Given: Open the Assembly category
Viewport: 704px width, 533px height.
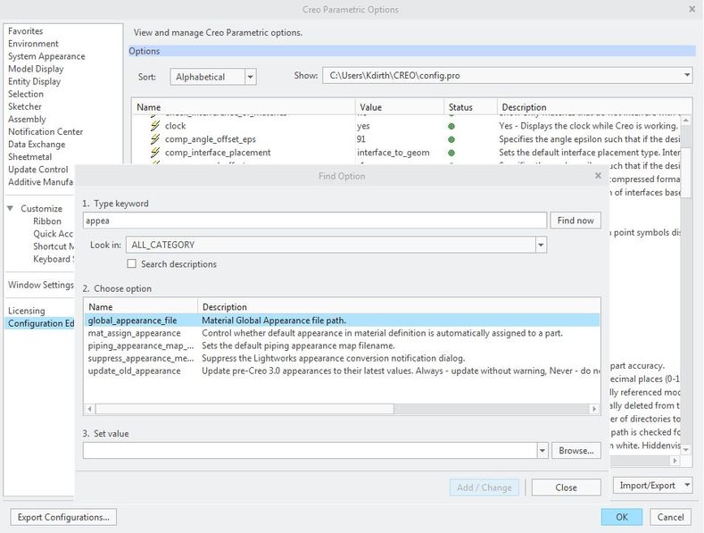Looking at the screenshot, I should coord(27,119).
